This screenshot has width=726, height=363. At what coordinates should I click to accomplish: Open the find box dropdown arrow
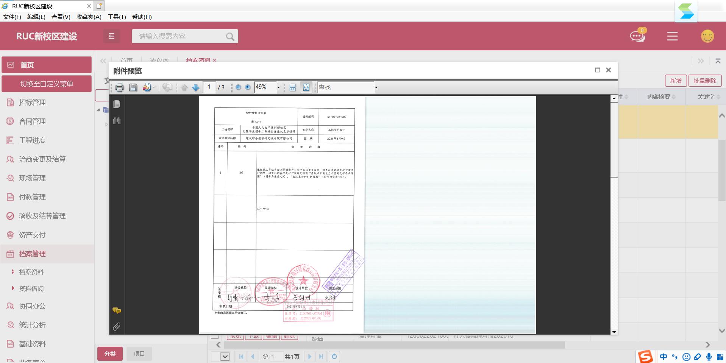tap(376, 87)
